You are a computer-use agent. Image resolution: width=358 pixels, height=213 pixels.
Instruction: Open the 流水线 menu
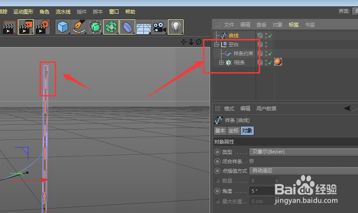(63, 12)
